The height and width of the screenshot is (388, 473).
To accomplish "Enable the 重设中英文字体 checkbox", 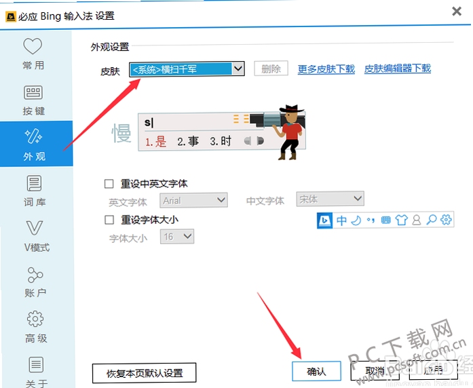I will 109,184.
